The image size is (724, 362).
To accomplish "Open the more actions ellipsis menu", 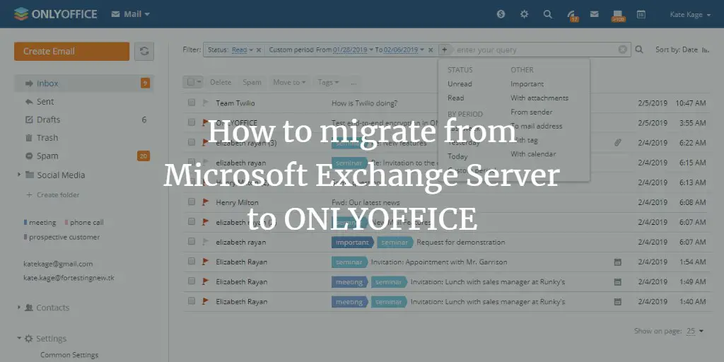I will [x=354, y=83].
